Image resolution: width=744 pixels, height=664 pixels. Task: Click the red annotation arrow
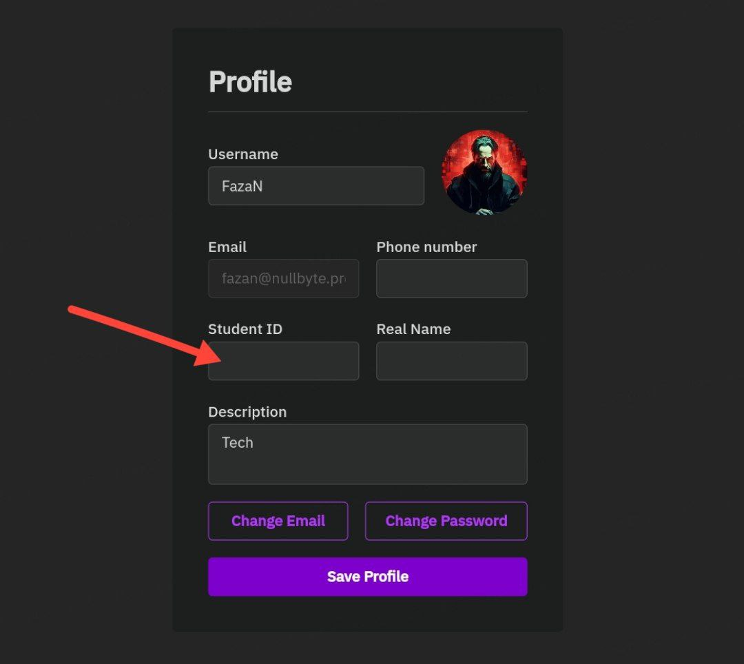coord(138,334)
